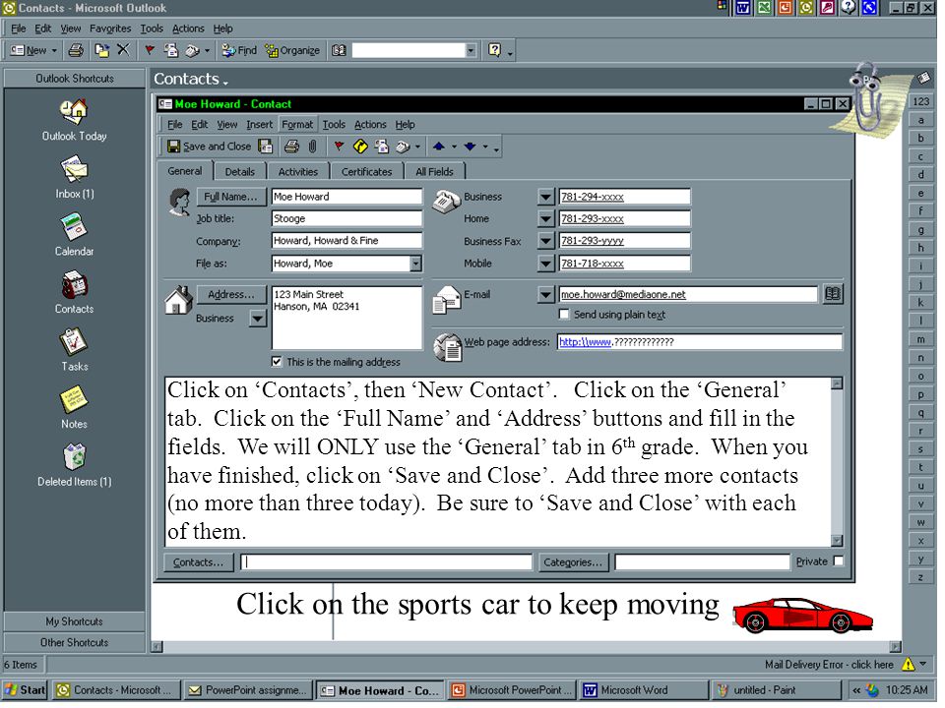Open the Tasks shortcut
Viewport: 945px width, 708px height.
75,351
